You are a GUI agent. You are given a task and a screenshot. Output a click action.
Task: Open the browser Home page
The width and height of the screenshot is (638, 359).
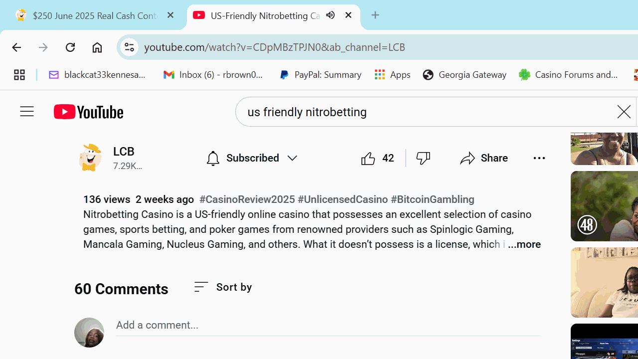[97, 47]
